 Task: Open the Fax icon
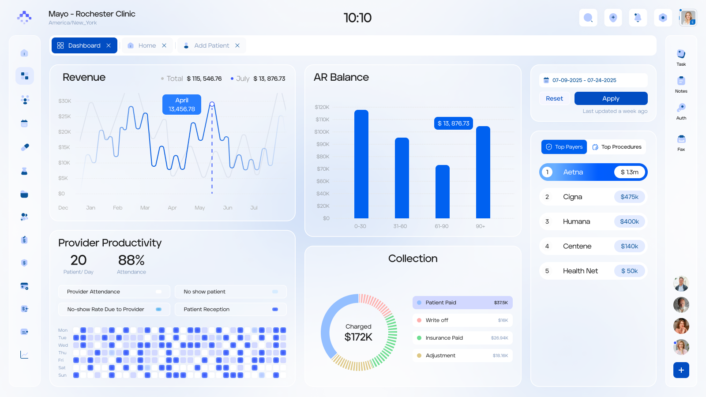(681, 139)
